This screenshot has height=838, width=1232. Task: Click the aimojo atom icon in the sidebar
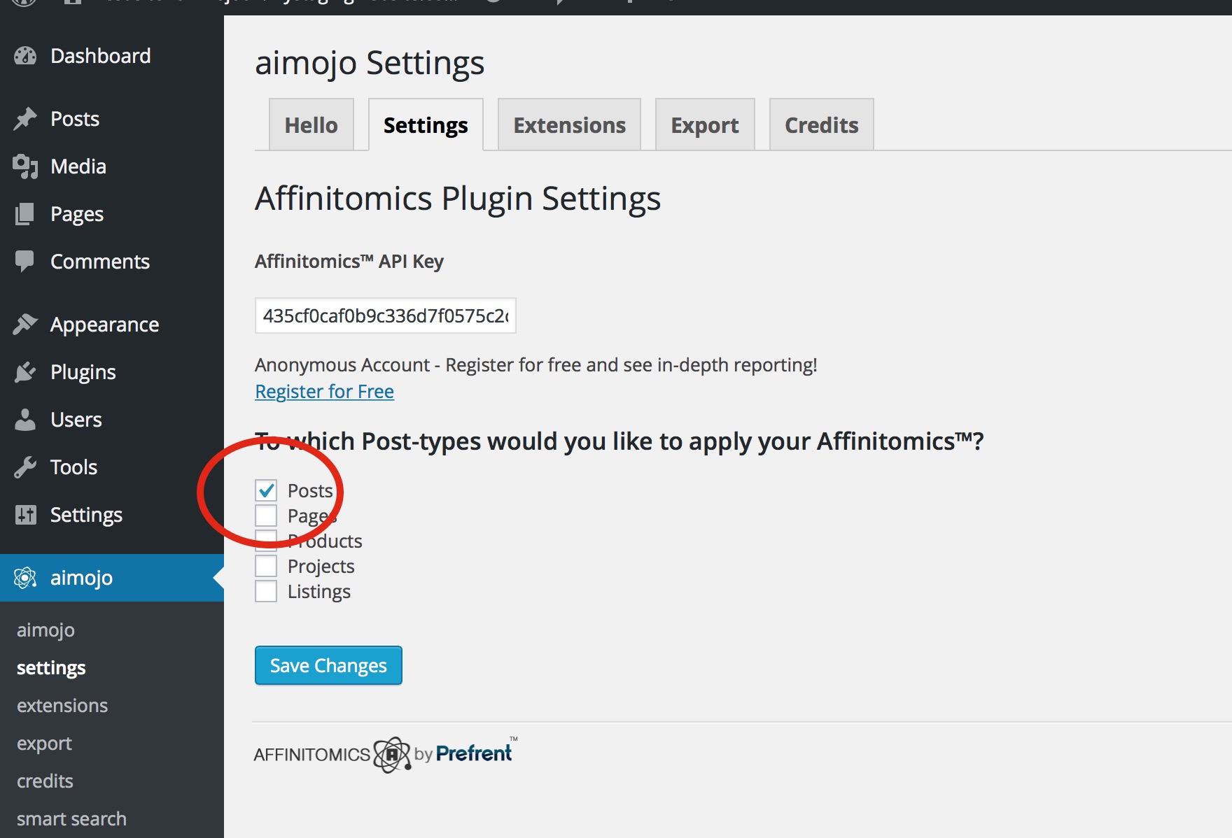click(25, 578)
